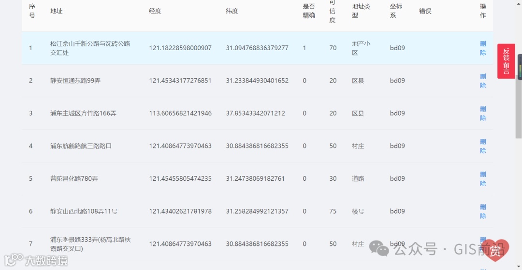Click address type 道路 in row 5
The image size is (522, 270).
(x=358, y=179)
